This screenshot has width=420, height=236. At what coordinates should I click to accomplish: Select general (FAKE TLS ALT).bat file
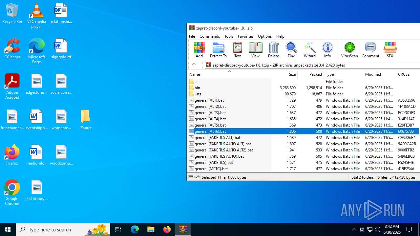click(304, 137)
